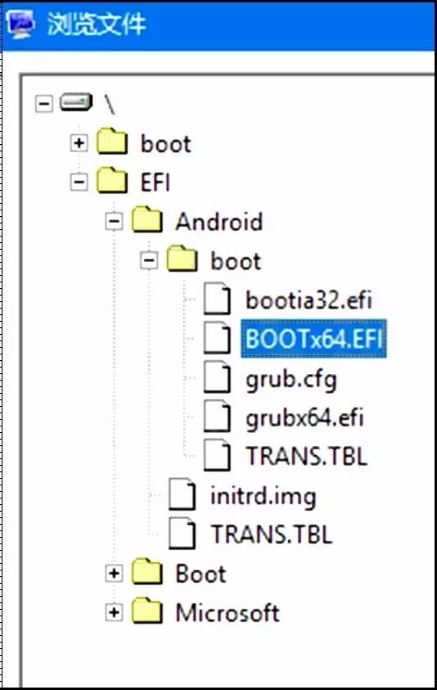Click the bootia32.efi file icon

[x=217, y=299]
